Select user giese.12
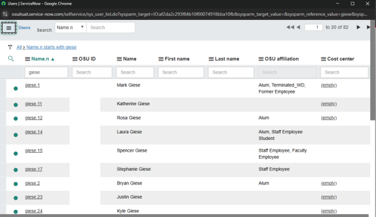Viewport: 376px width, 217px height. pyautogui.click(x=33, y=118)
